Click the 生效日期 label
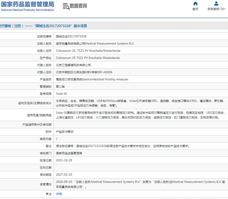Viewport: 228px width, 199px height. 46,168
